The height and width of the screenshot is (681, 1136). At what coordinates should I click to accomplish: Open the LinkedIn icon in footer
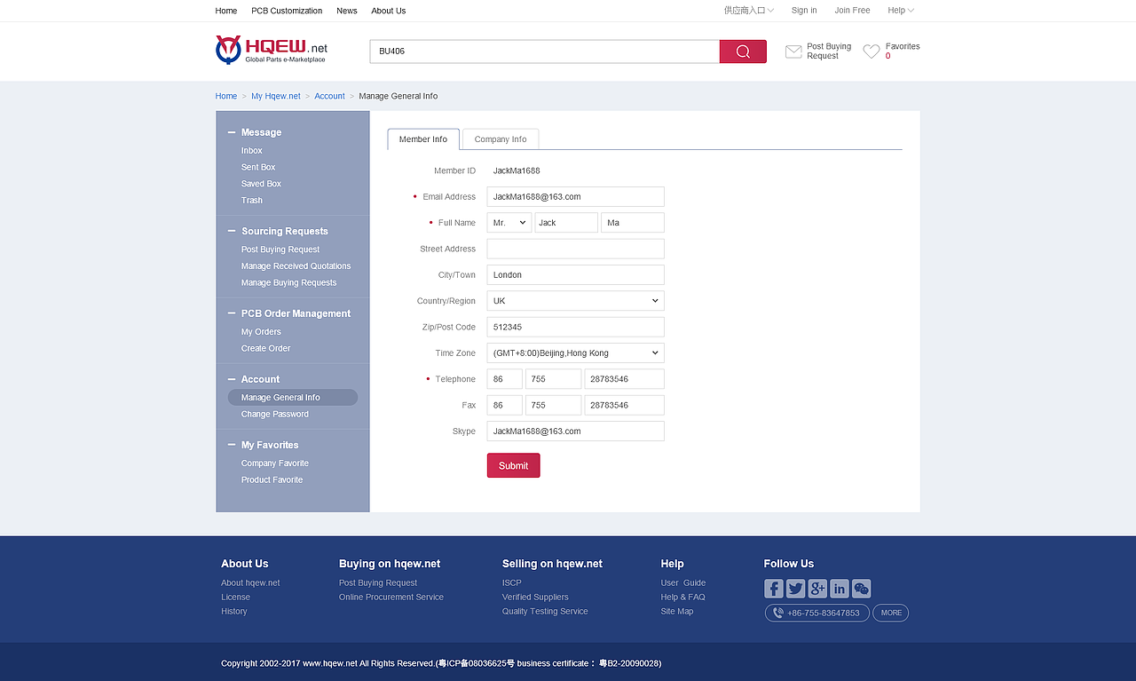840,589
